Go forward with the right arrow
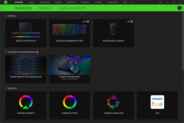184x123 pixels. pos(8,8)
